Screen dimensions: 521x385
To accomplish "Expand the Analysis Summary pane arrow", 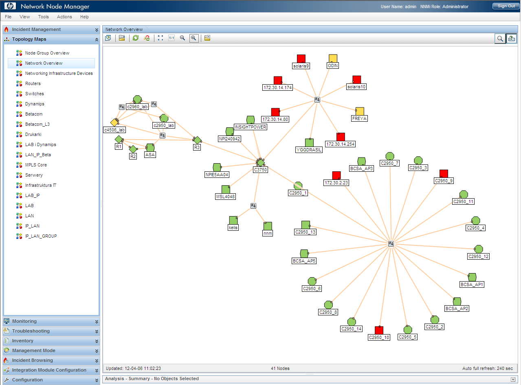I will (513, 379).
